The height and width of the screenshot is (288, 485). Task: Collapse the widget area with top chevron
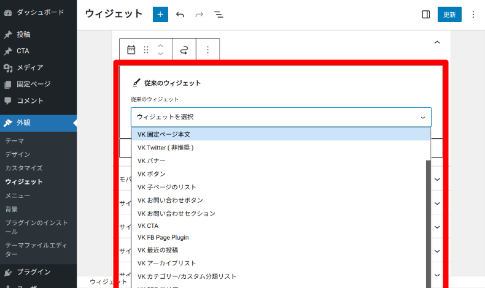[x=437, y=42]
